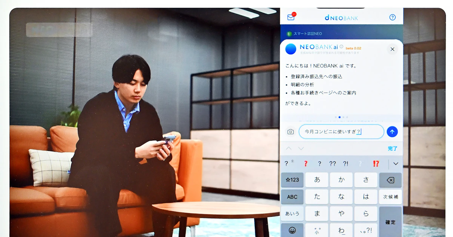Tap the down chevron above the keyboard
453x237 pixels.
tap(301, 149)
